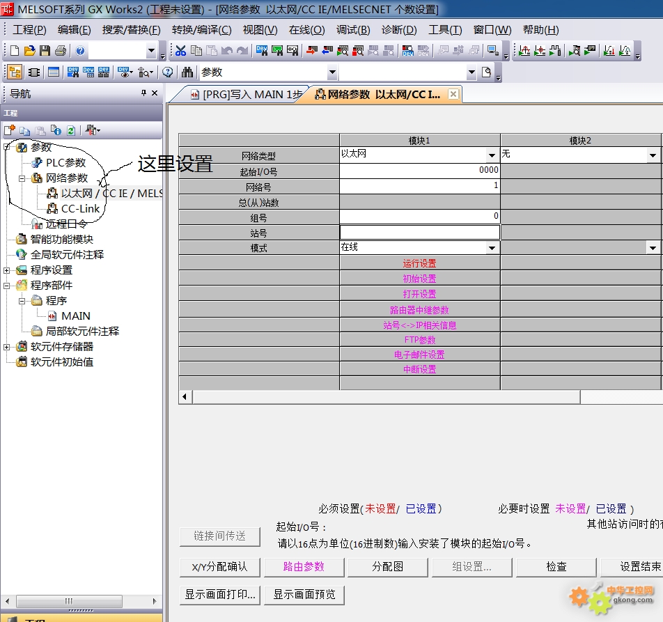Viewport: 663px width, 622px height.
Task: Click the page search icon beside empty combo
Action: 487,72
